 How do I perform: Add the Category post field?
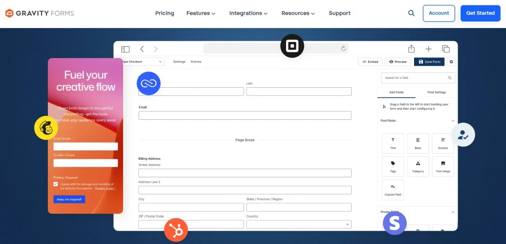tap(418, 167)
